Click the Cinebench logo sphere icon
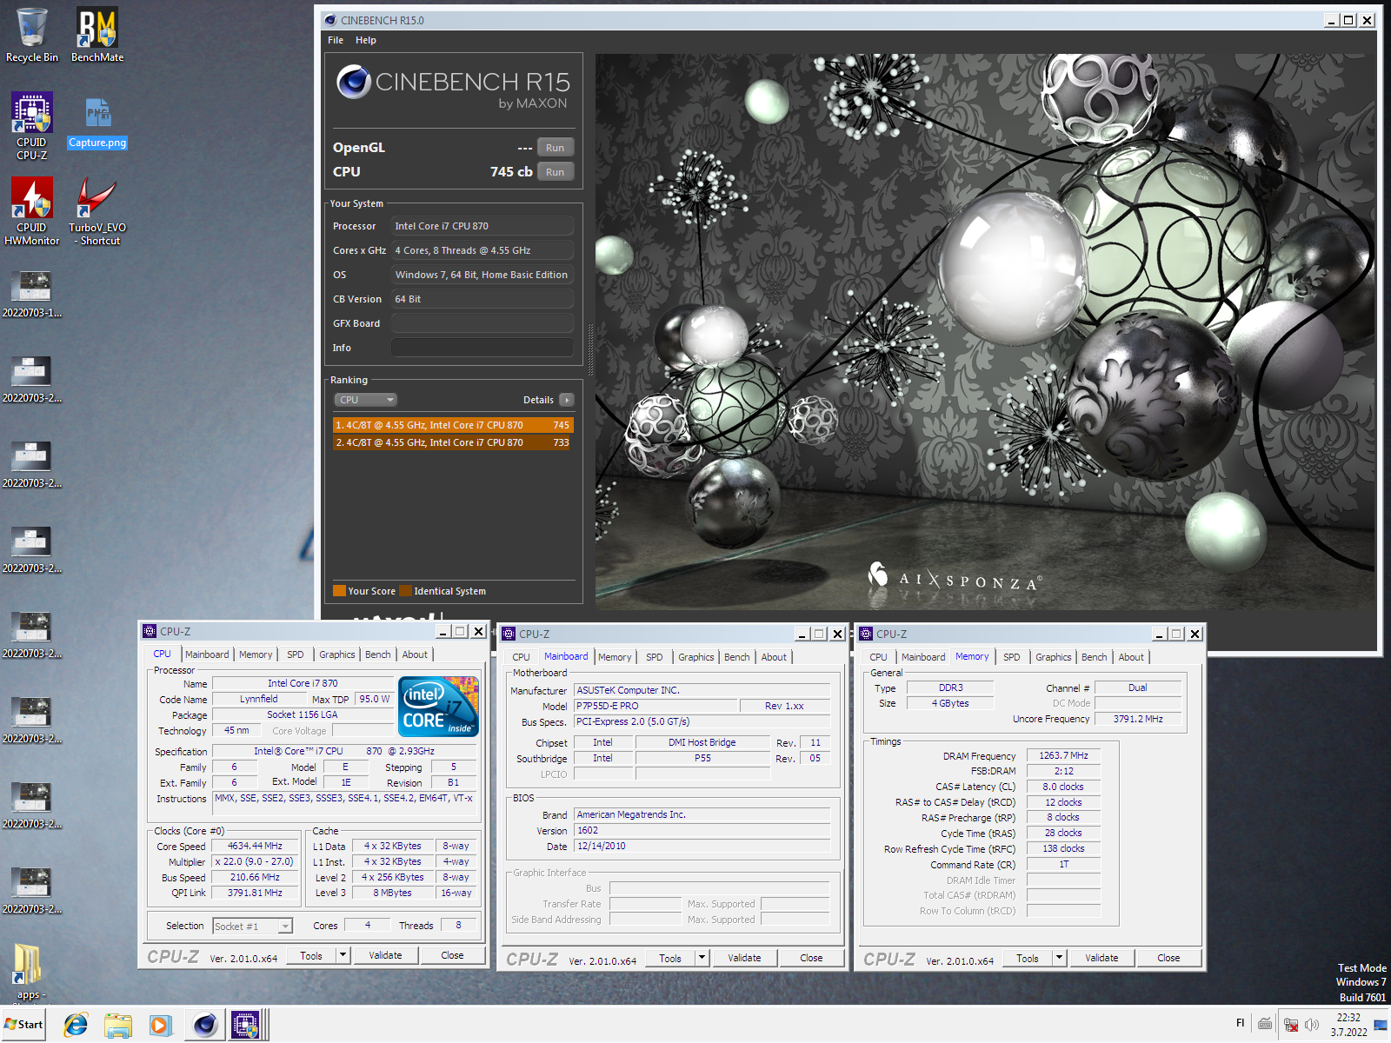Viewport: 1391px width, 1043px height. tap(354, 82)
